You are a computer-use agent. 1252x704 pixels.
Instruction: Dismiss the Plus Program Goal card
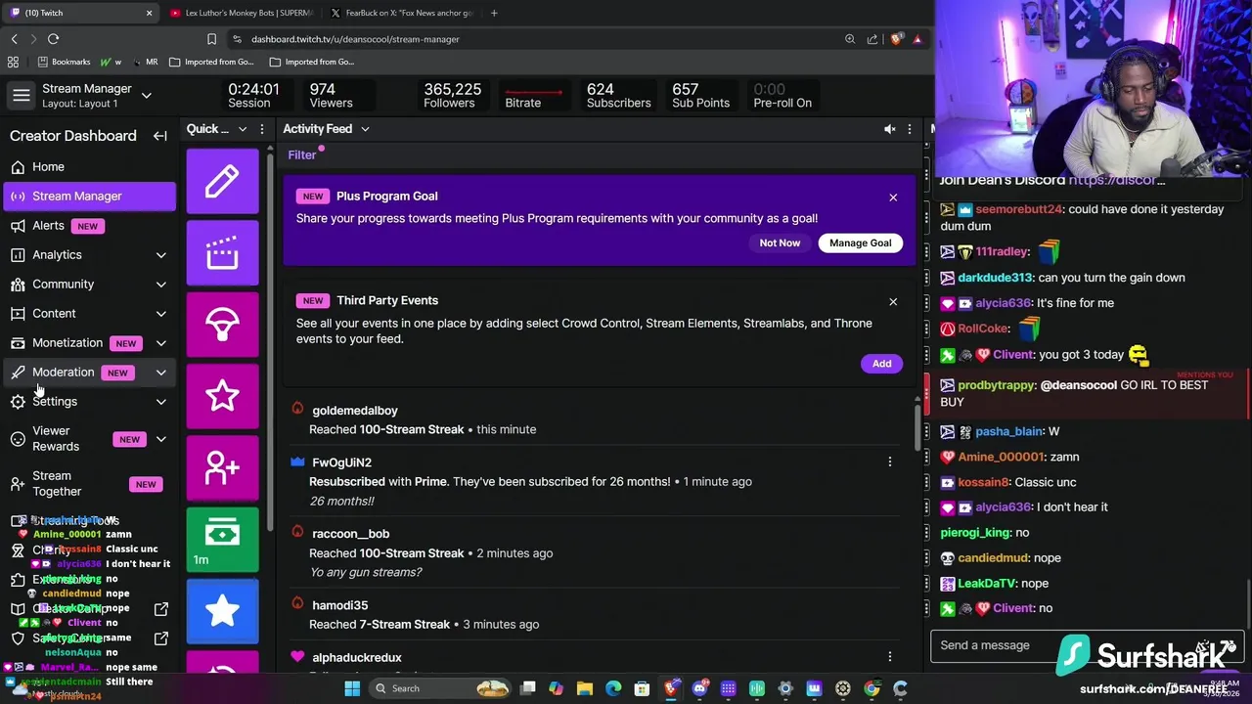(893, 198)
